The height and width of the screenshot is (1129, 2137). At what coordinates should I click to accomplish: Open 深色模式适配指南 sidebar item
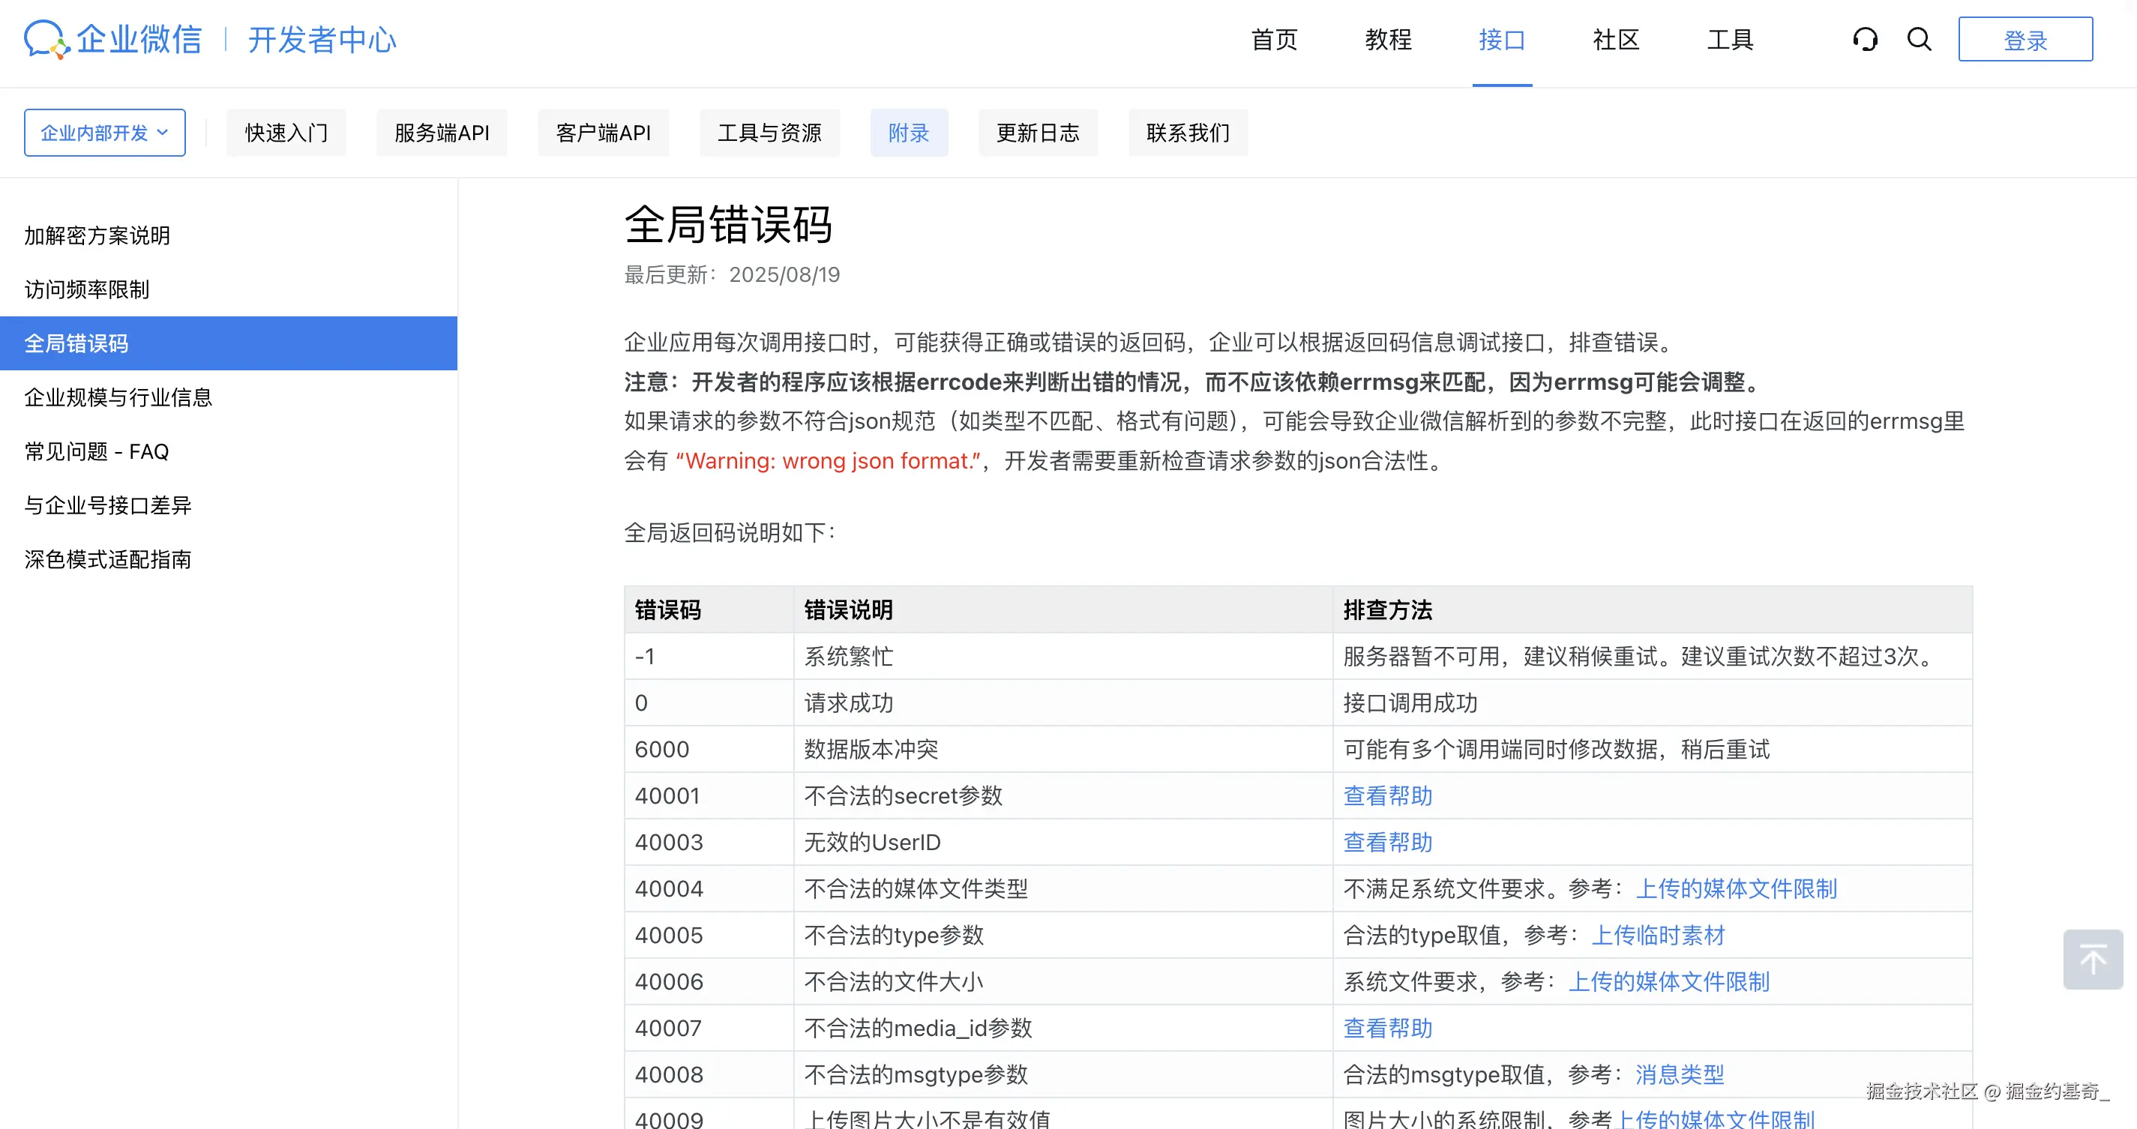[107, 559]
